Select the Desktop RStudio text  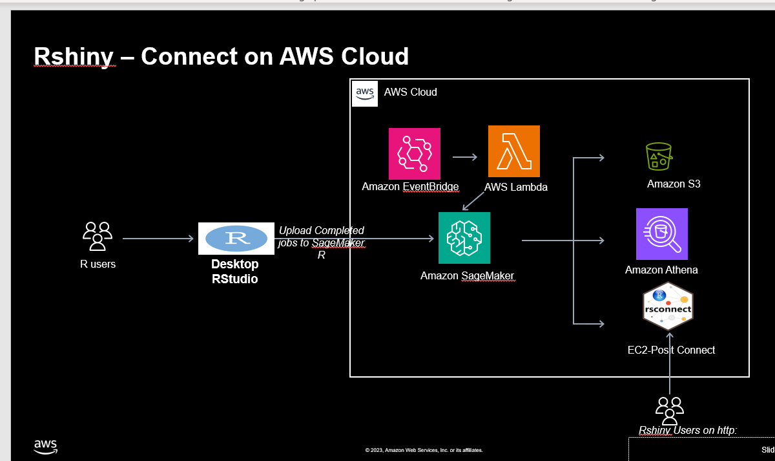coord(235,272)
